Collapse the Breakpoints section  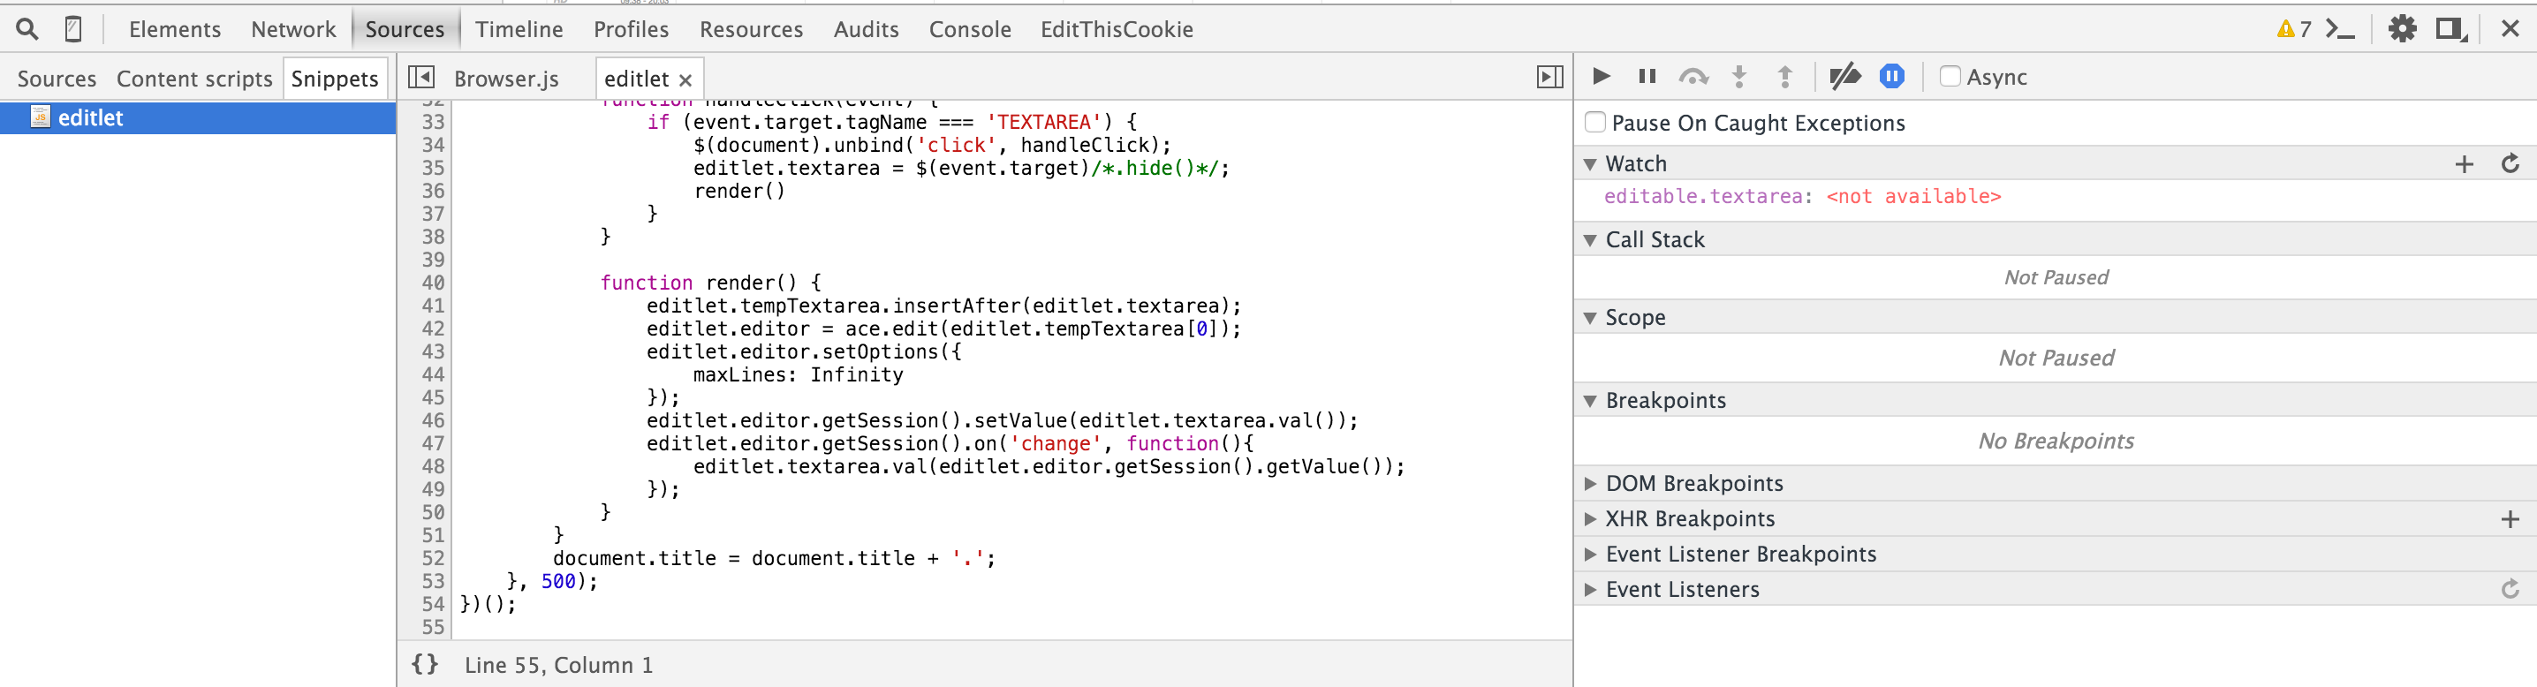pyautogui.click(x=1589, y=401)
